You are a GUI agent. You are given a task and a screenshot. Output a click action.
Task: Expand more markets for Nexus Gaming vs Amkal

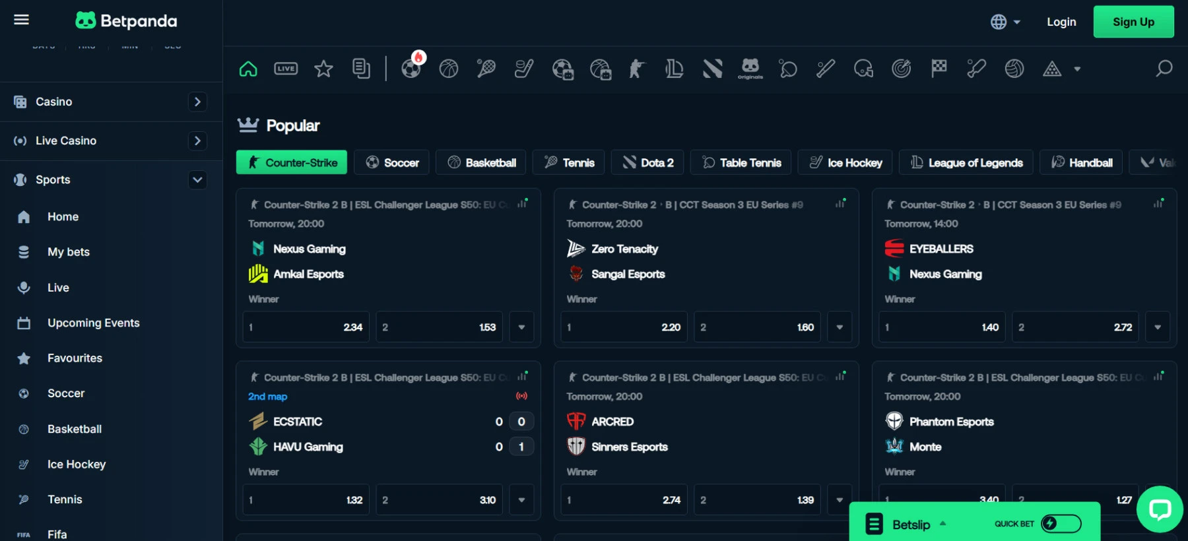point(521,327)
